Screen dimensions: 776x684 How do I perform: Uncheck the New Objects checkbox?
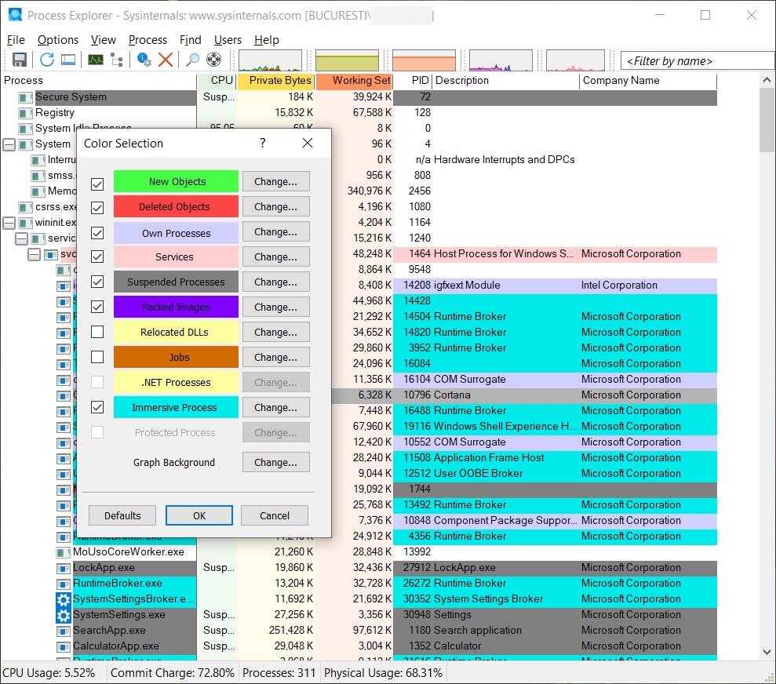(97, 184)
